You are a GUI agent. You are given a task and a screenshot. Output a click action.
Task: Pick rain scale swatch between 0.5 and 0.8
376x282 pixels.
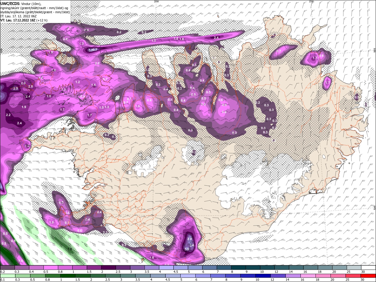(x=38, y=276)
